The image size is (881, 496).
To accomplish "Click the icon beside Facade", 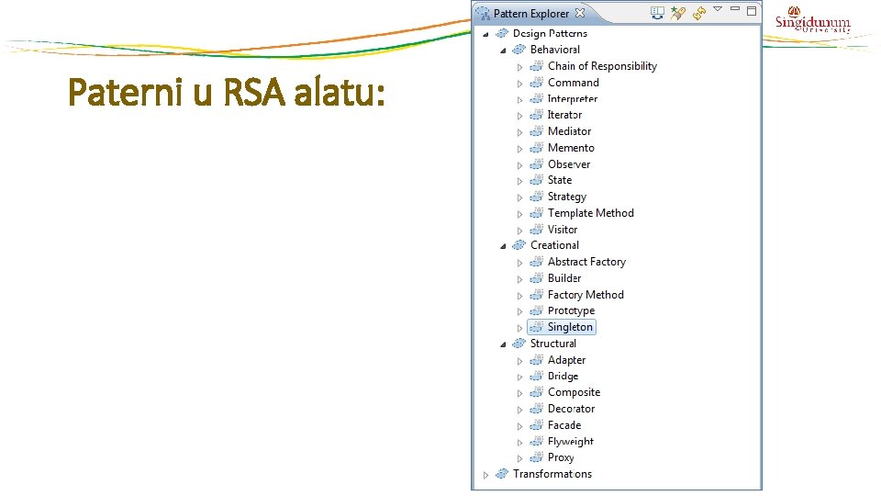I will pyautogui.click(x=537, y=425).
